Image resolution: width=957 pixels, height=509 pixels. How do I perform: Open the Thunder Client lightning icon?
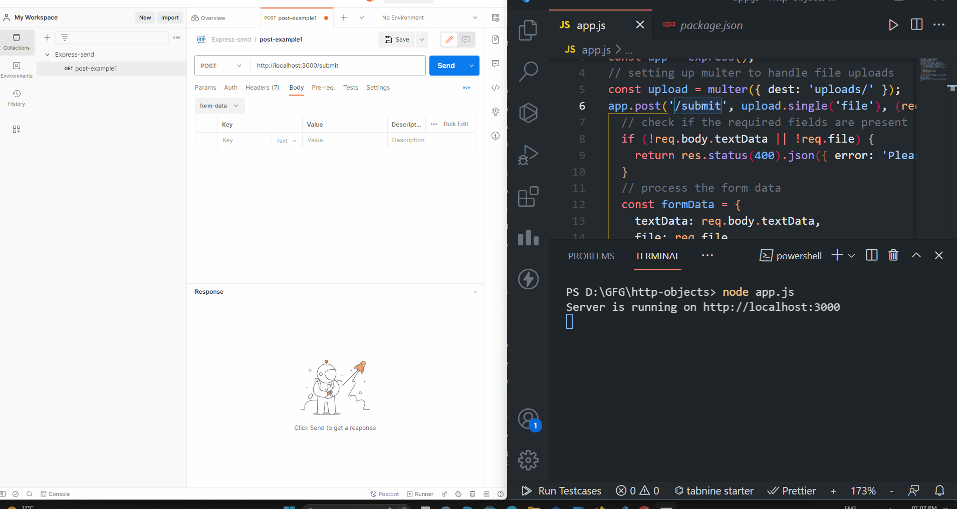pyautogui.click(x=528, y=279)
